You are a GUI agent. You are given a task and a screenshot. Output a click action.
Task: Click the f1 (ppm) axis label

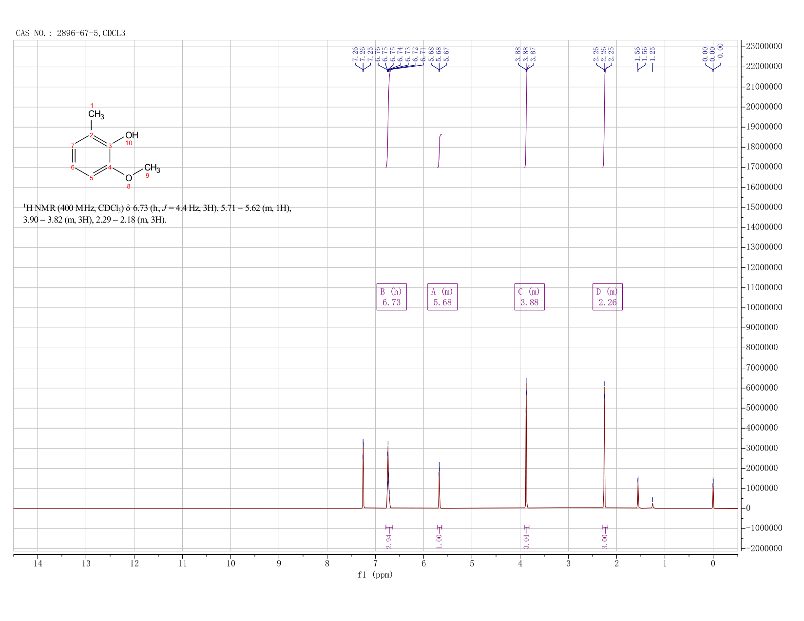[x=375, y=575]
